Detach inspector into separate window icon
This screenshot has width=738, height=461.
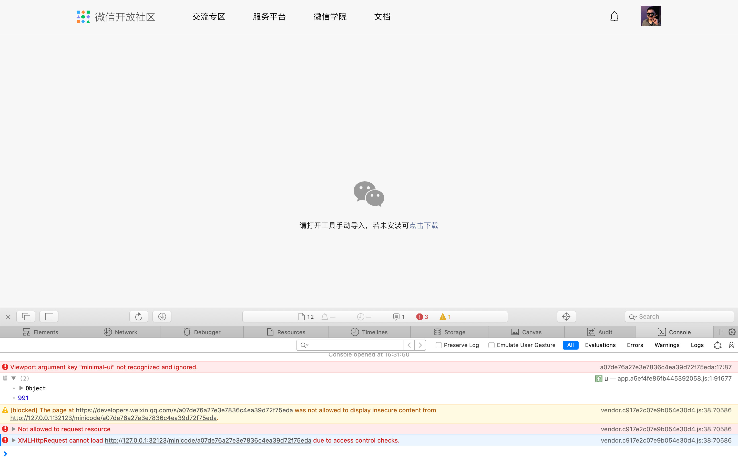point(26,317)
